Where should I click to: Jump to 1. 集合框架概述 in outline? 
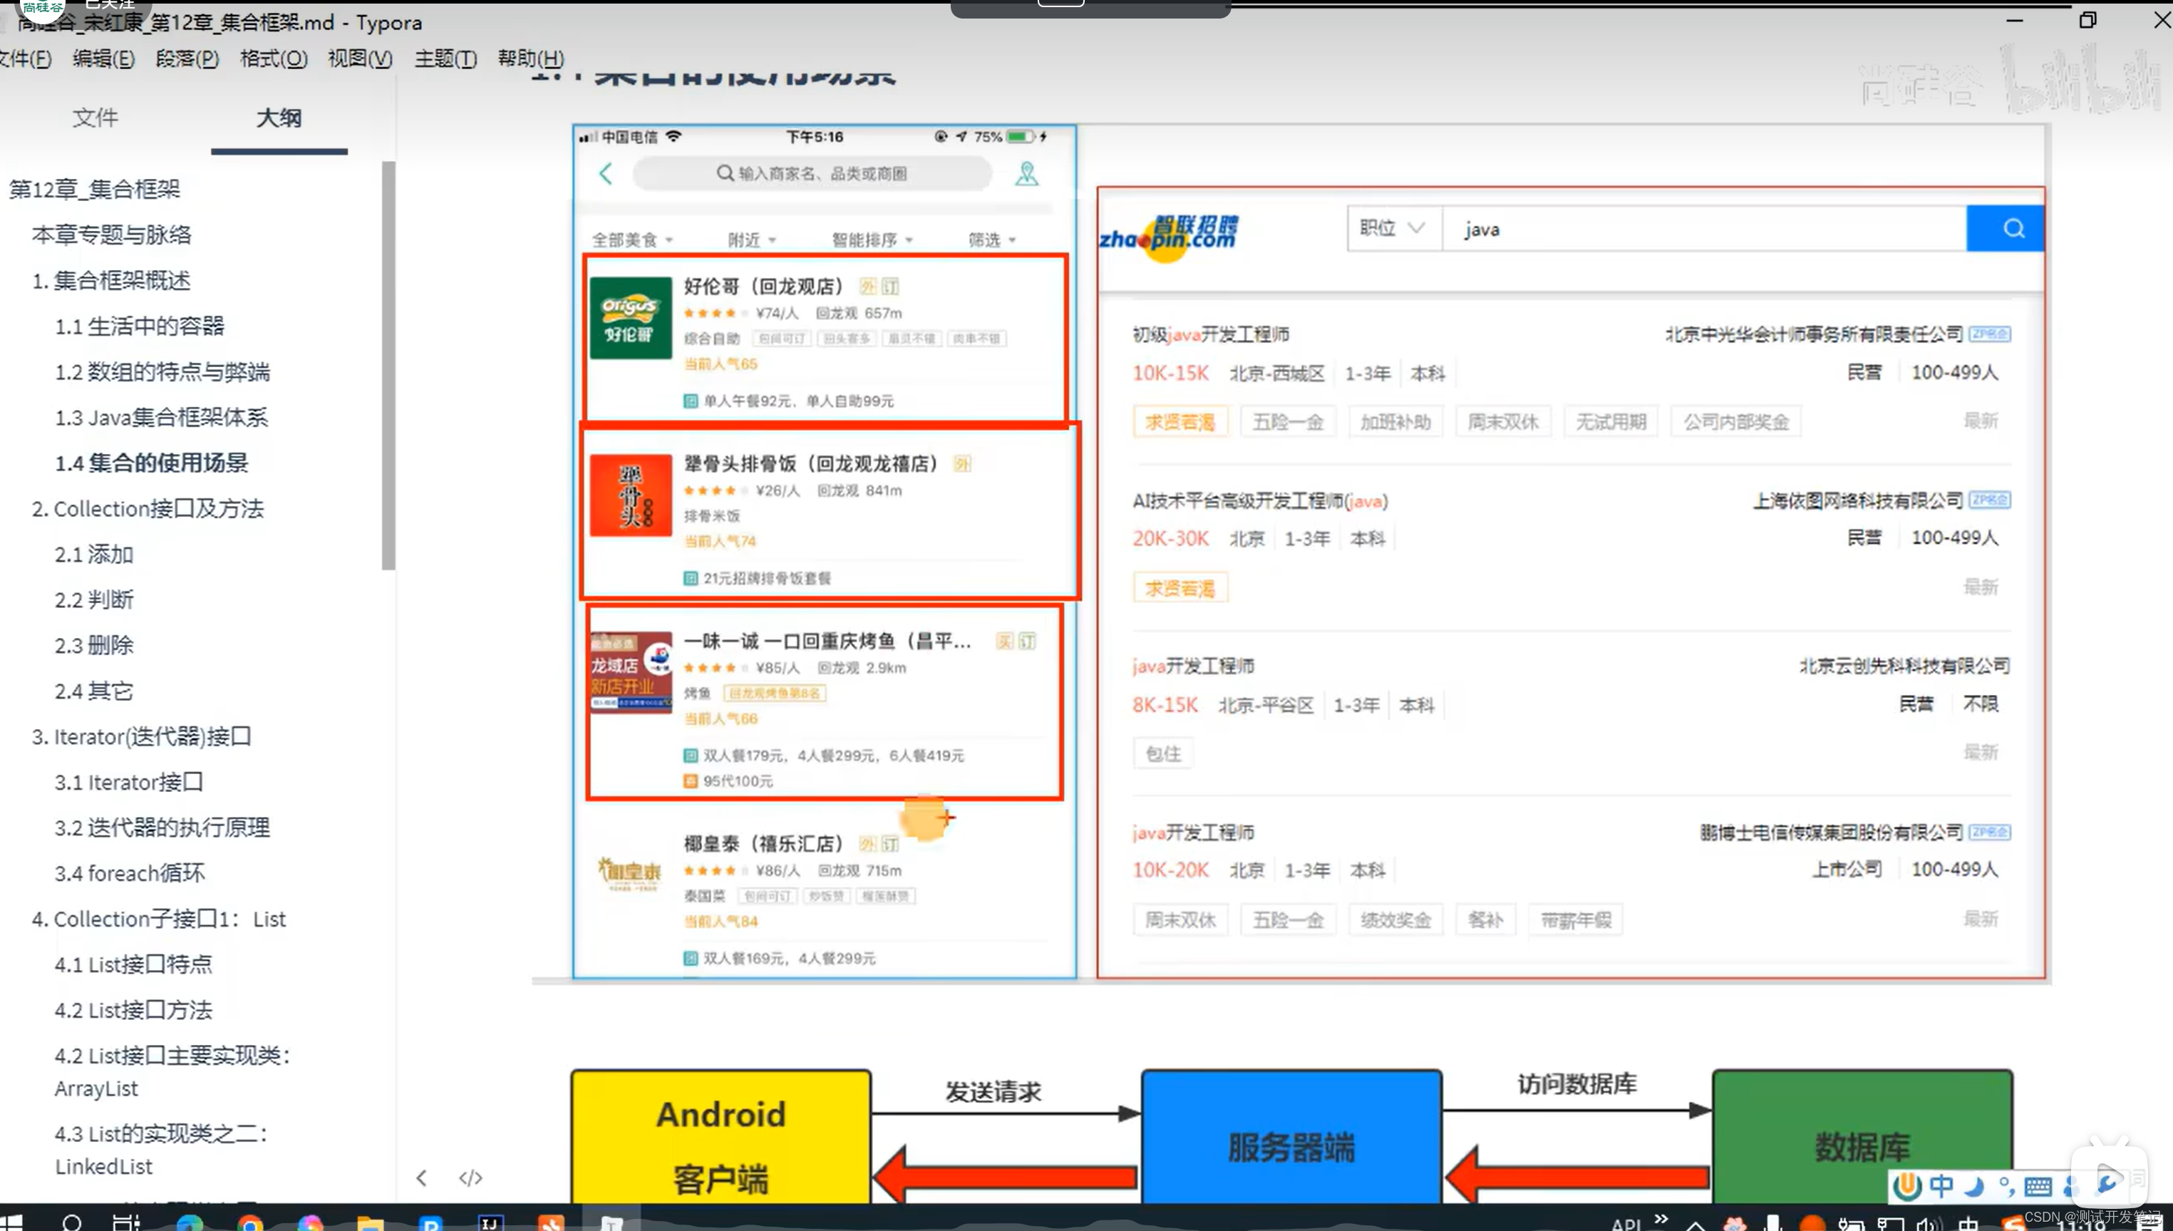coord(110,281)
